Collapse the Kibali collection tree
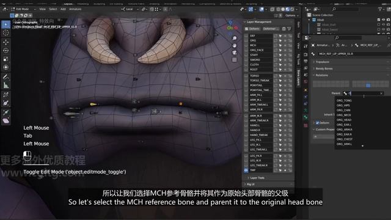Image resolution: width=391 pixels, height=220 pixels. click(x=309, y=20)
